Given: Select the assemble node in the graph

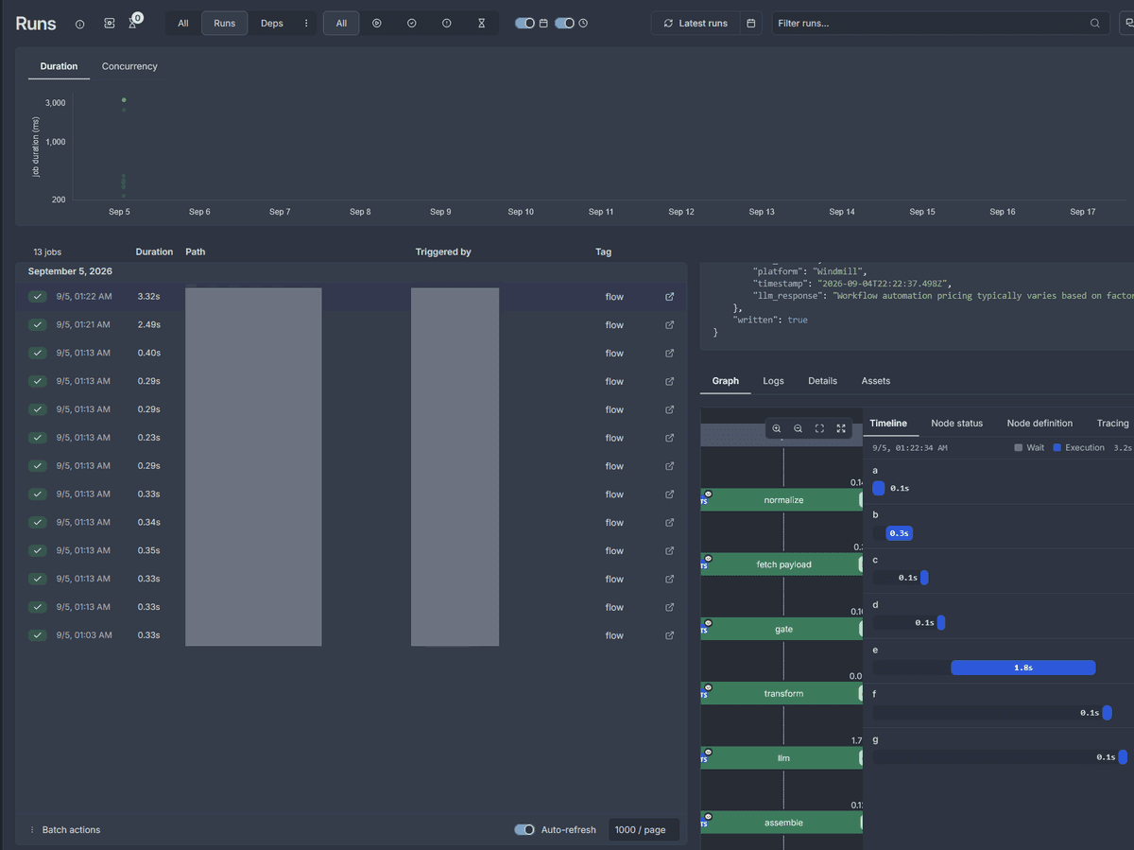Looking at the screenshot, I should click(x=782, y=823).
